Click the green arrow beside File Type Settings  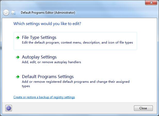coord(18,38)
